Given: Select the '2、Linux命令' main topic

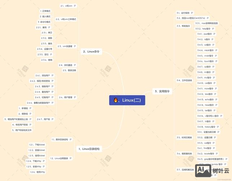Looking at the screenshot, I should 91,51.
